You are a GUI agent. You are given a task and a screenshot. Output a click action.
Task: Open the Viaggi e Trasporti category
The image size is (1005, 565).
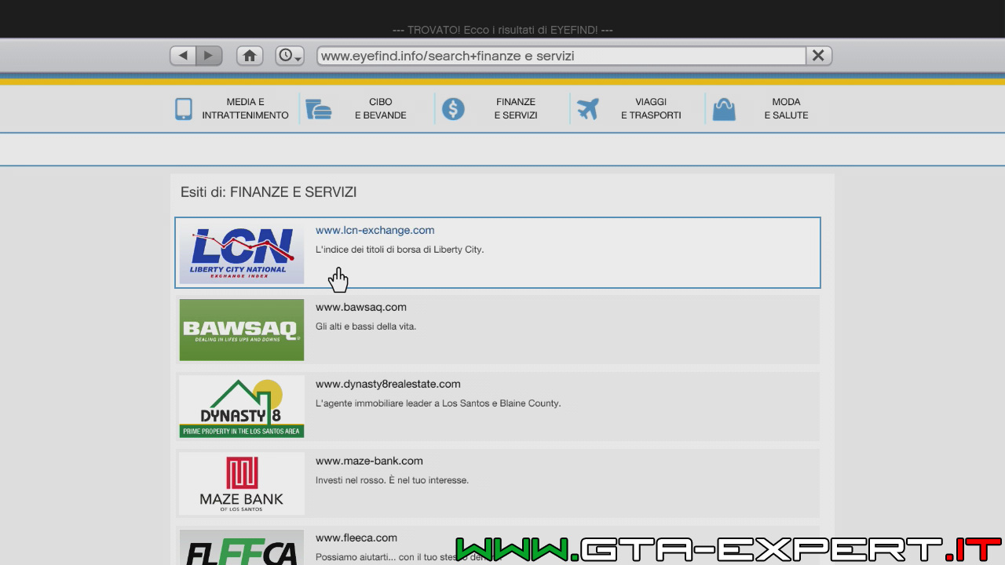tap(651, 108)
